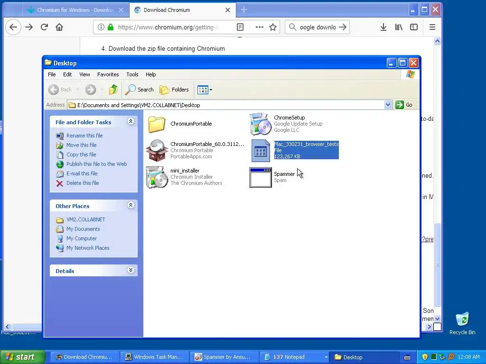The height and width of the screenshot is (364, 486).
Task: Open the address bar dropdown in Explorer
Action: pyautogui.click(x=388, y=105)
